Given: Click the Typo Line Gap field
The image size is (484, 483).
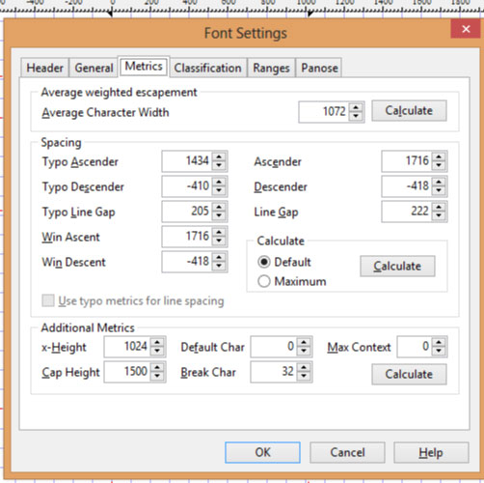Looking at the screenshot, I should pyautogui.click(x=187, y=212).
